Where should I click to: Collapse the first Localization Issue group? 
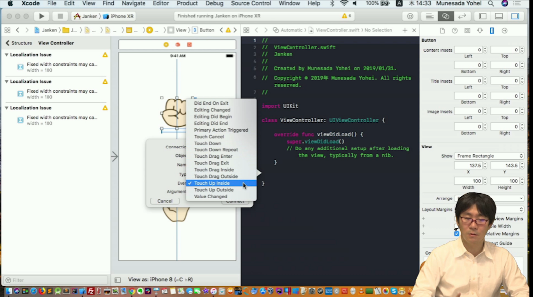point(7,55)
